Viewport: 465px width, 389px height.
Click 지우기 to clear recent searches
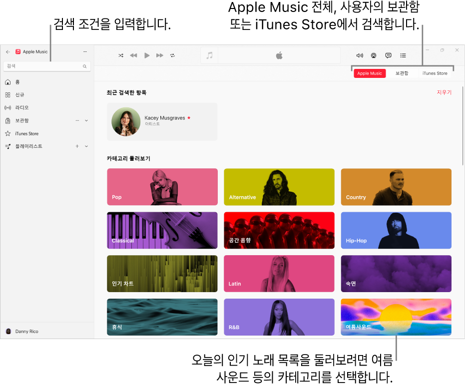tap(444, 92)
